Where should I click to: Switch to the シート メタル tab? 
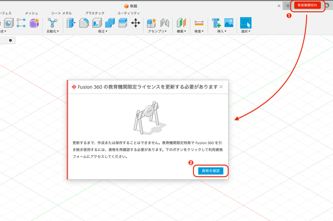click(x=61, y=13)
